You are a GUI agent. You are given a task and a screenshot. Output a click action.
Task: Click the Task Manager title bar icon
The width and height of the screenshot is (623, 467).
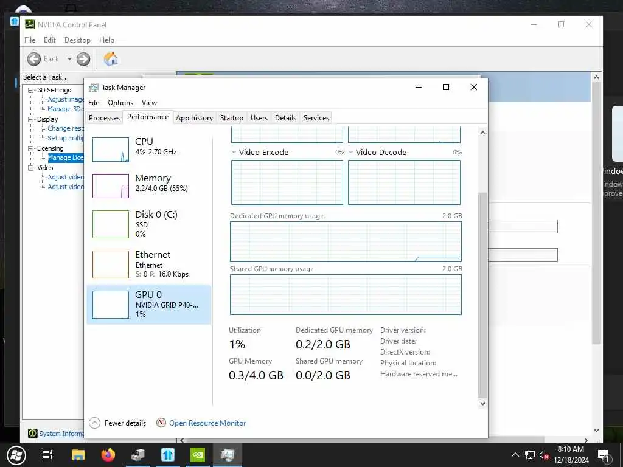pos(93,88)
